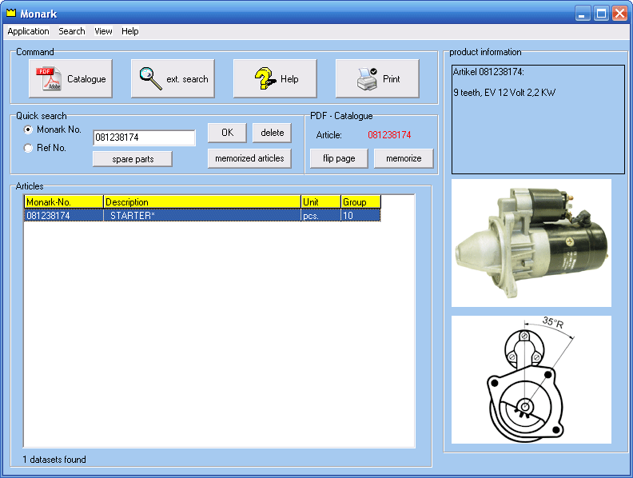Viewport: 633px width, 478px height.
Task: Click the Description column header
Action: (202, 202)
